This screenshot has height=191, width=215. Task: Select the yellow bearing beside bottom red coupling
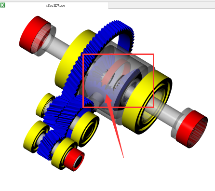pos(62,153)
